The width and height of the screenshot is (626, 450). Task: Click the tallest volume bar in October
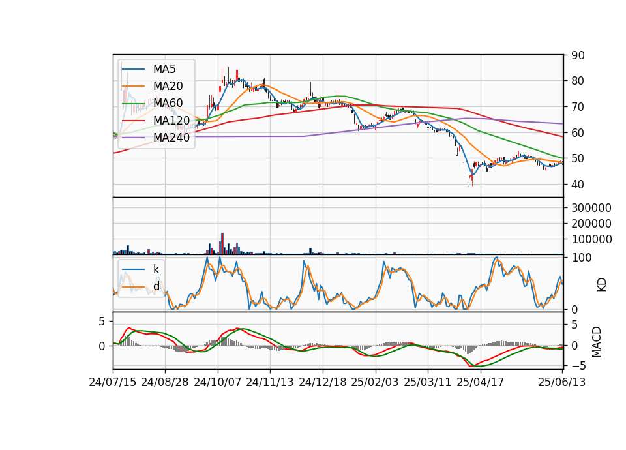[222, 243]
